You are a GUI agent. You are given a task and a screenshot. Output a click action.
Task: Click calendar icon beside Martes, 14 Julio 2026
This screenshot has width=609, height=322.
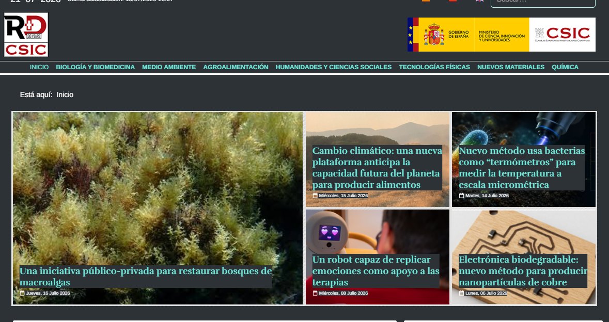[x=461, y=196]
